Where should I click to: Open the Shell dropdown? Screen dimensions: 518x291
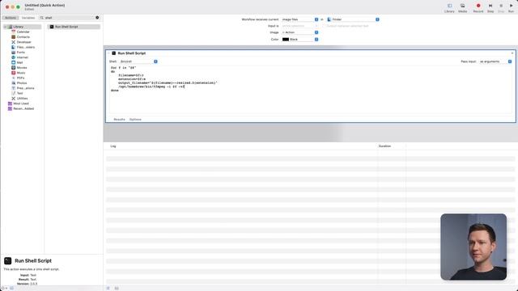tap(138, 61)
